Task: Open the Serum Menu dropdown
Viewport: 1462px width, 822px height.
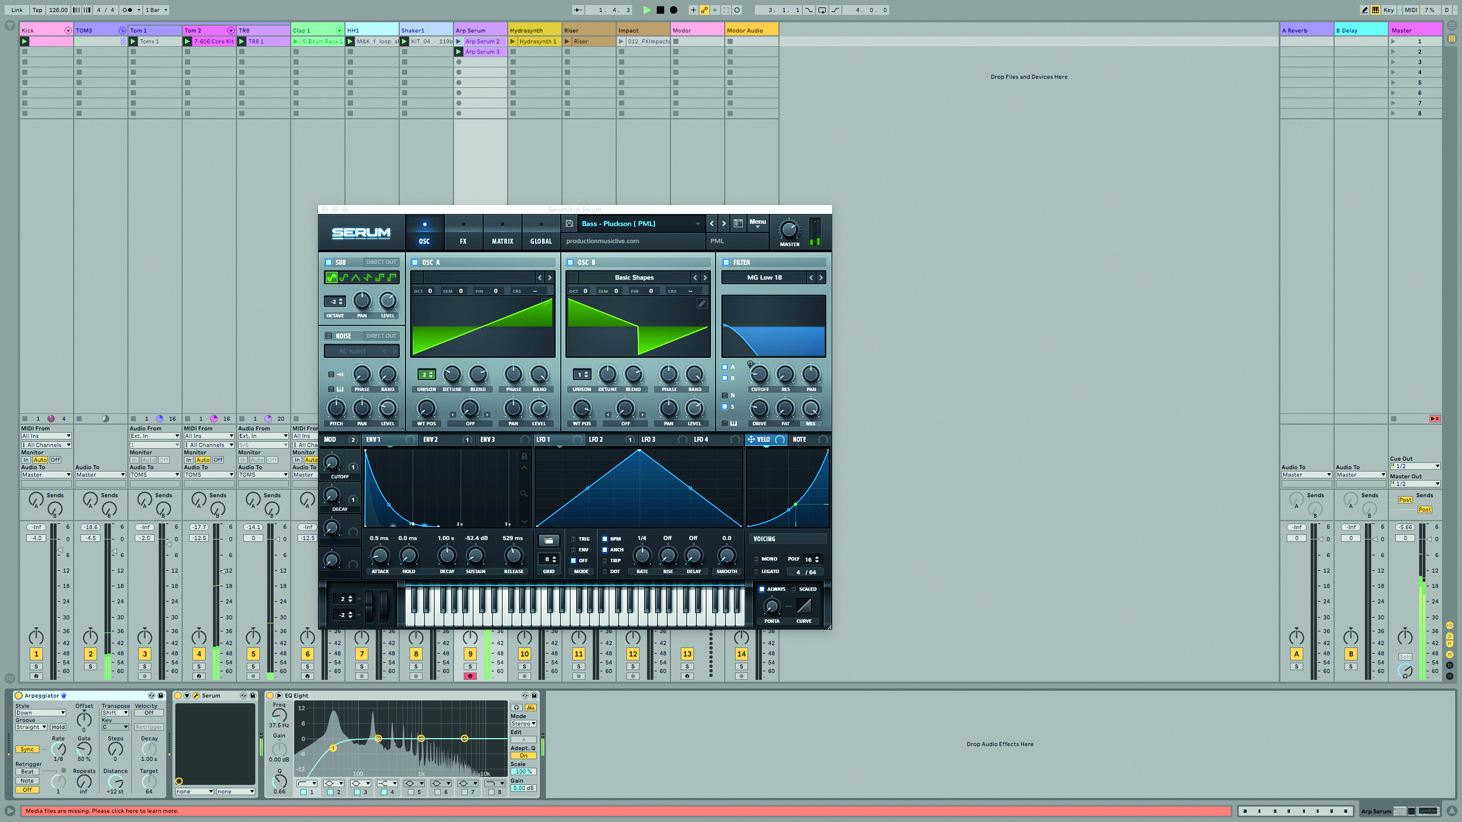Action: (x=757, y=223)
